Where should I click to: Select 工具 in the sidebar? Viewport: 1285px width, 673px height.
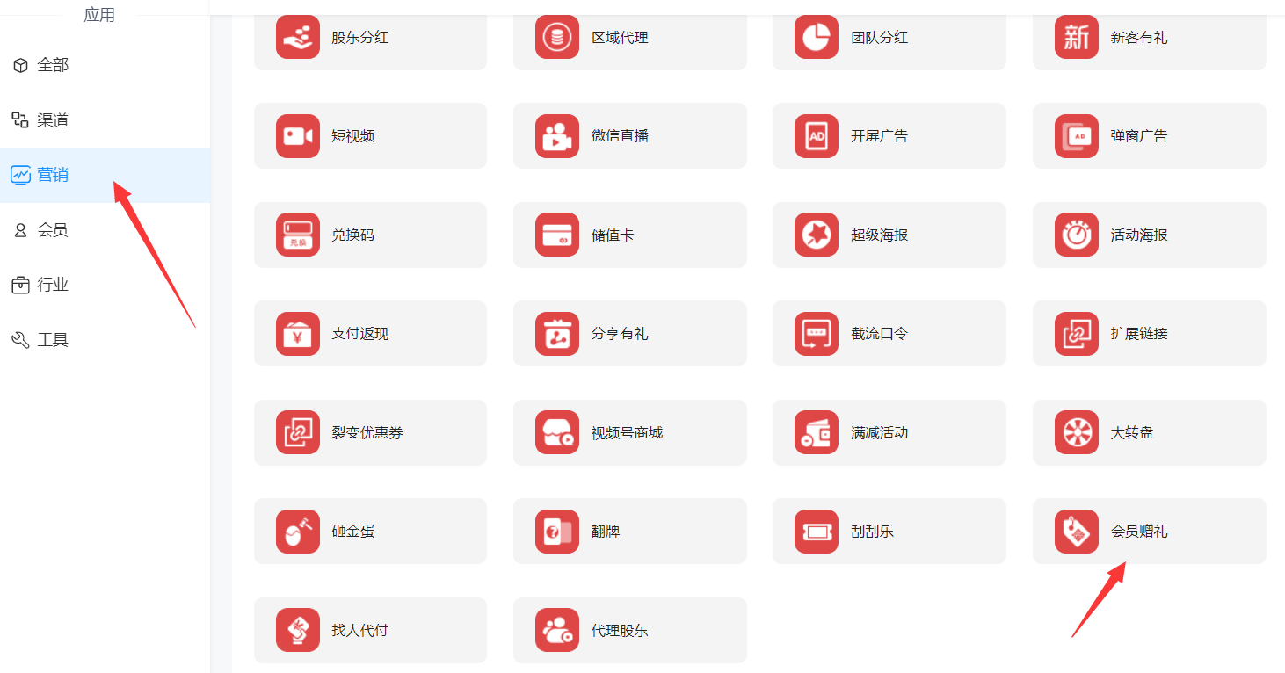click(x=105, y=340)
